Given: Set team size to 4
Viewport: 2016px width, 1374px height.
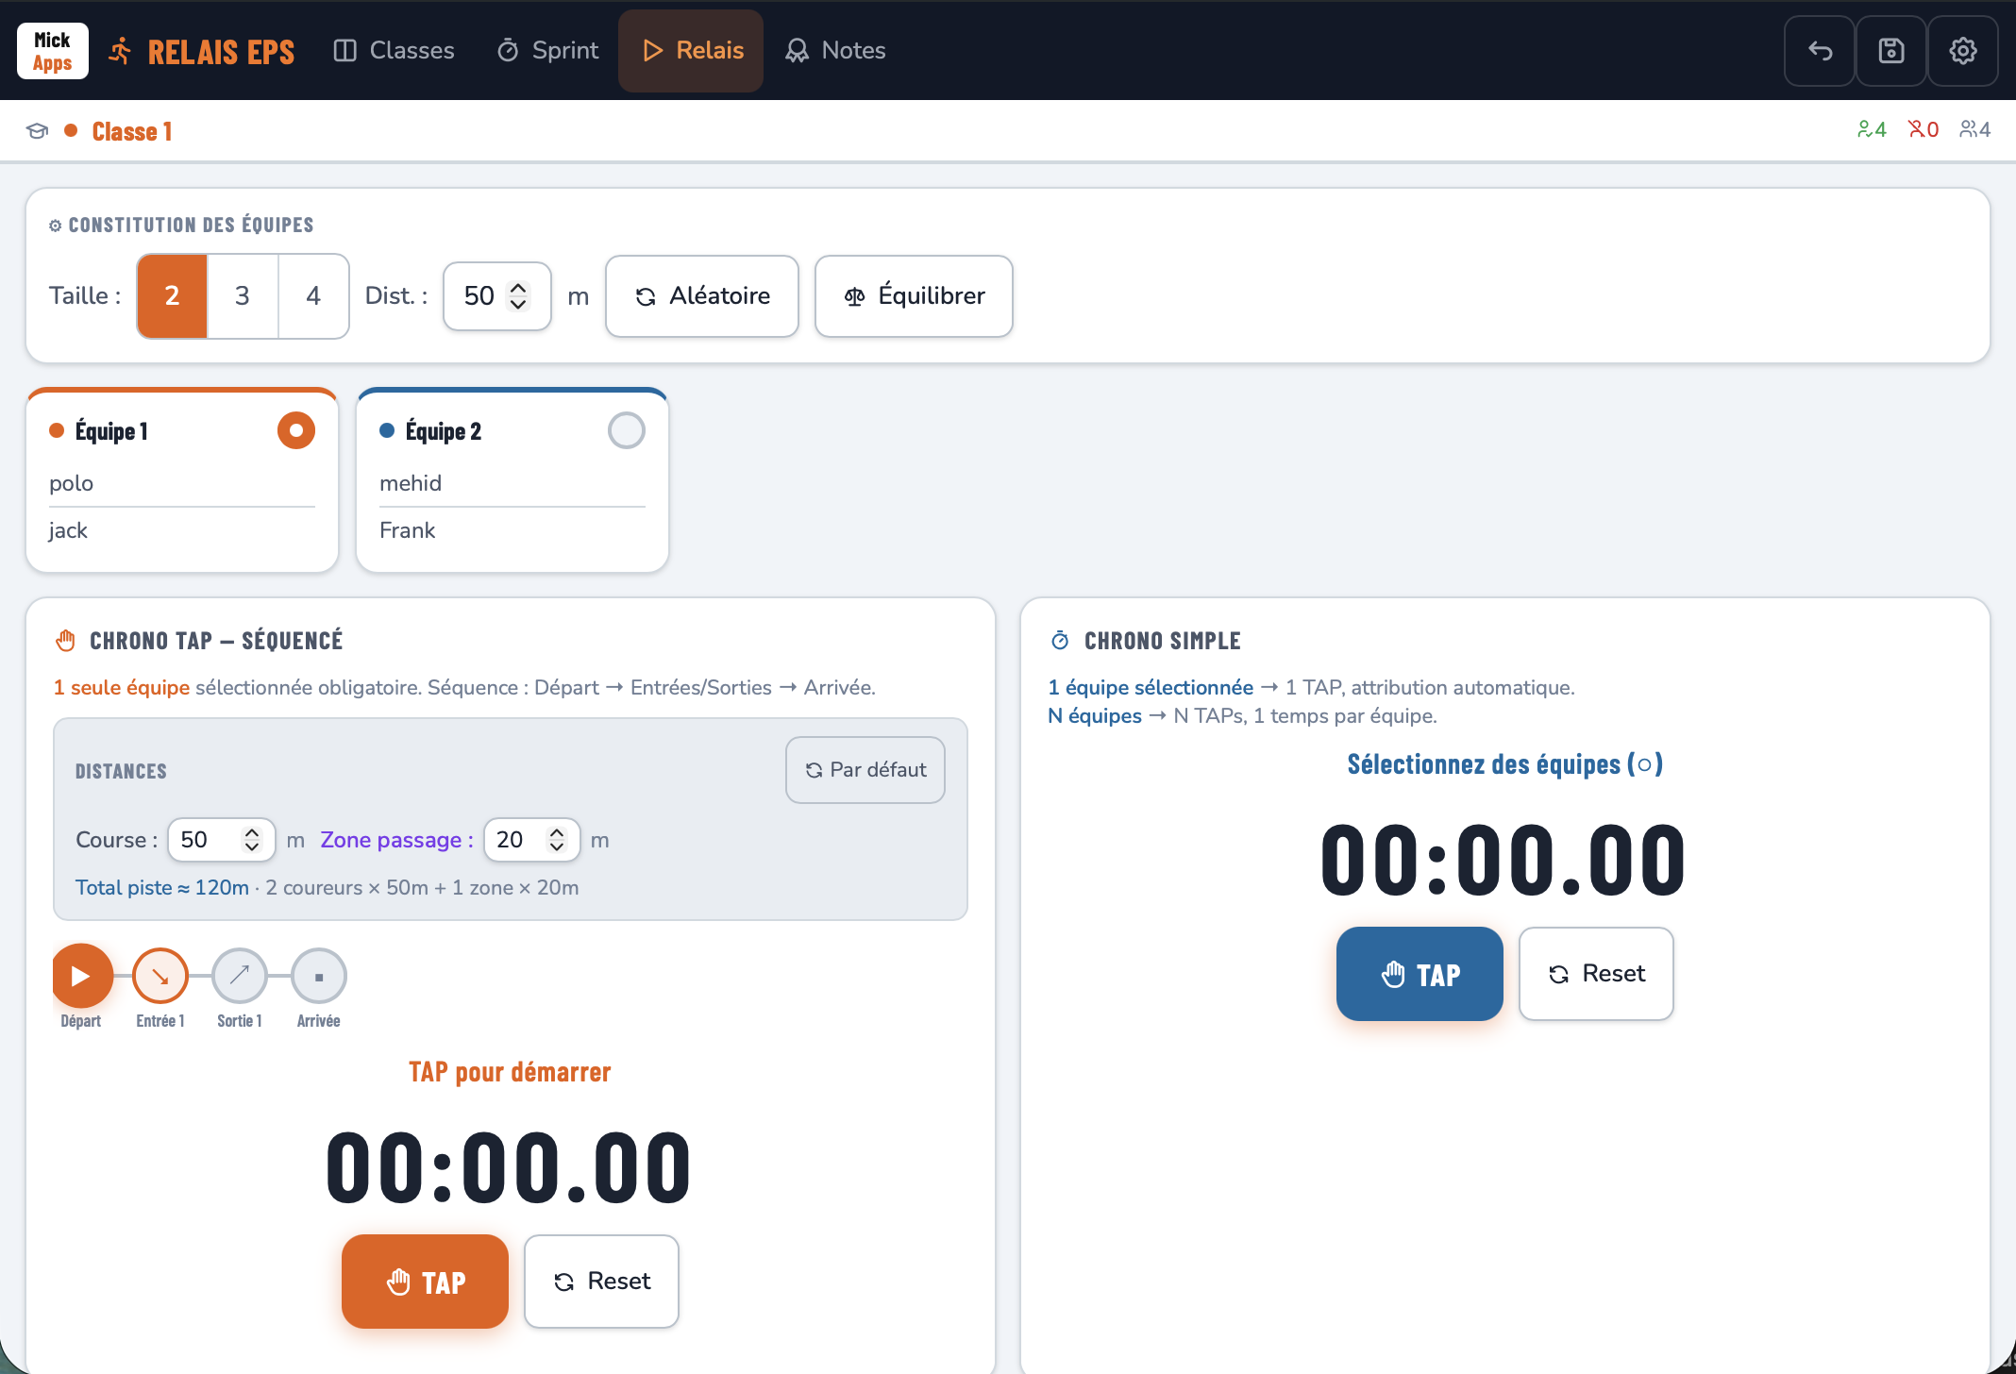Looking at the screenshot, I should click(x=313, y=296).
